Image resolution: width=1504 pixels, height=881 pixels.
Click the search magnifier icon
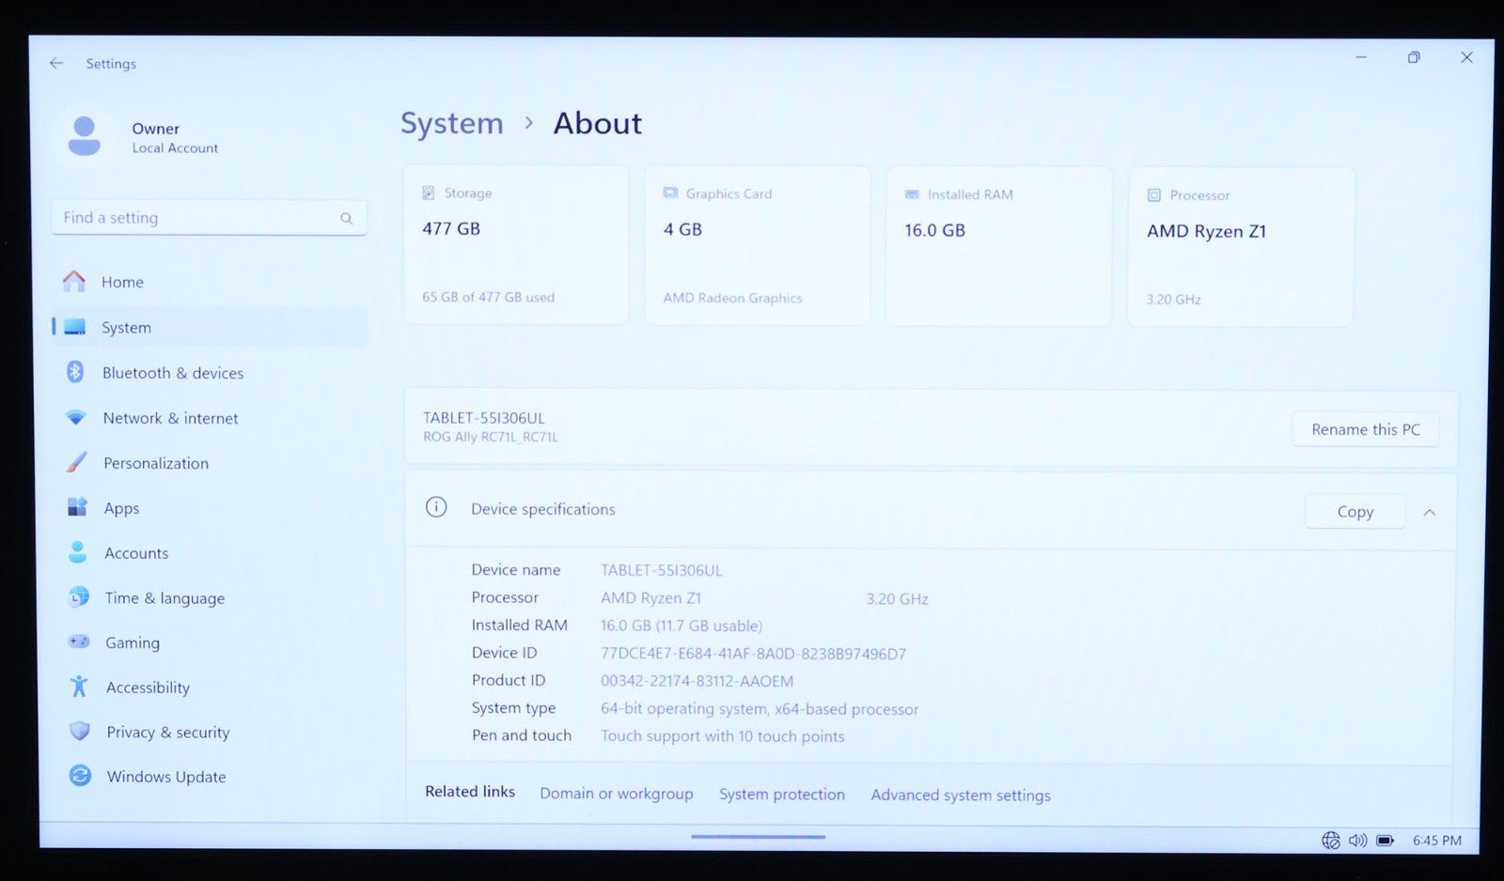[x=346, y=218]
